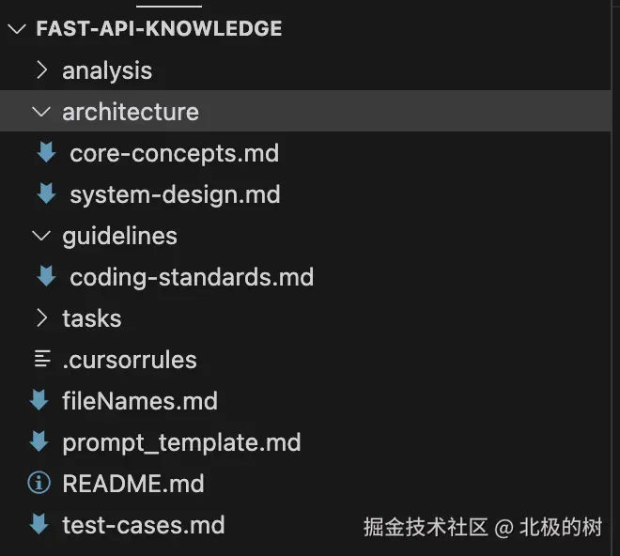Screen dimensions: 620x556
Task: Open the system-design.md file
Action: tap(175, 194)
